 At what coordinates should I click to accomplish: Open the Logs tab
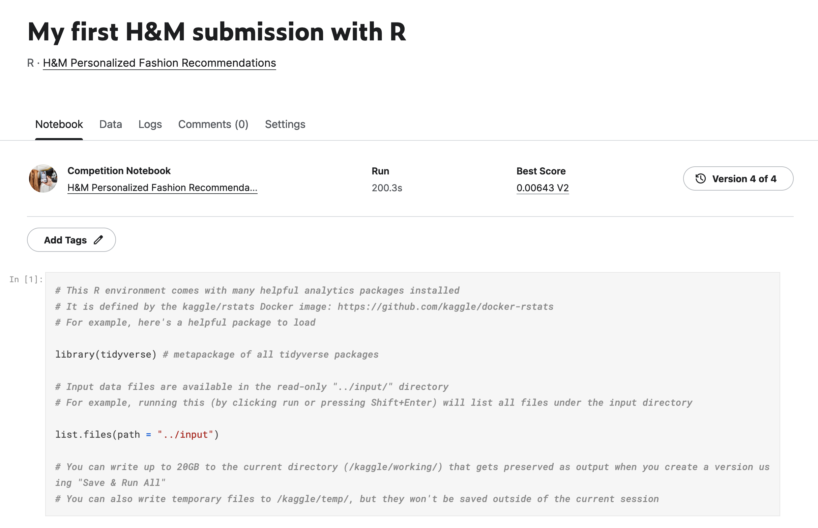coord(150,124)
